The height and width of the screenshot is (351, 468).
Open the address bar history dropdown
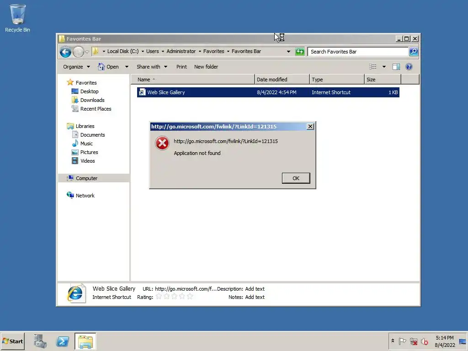[x=288, y=52]
